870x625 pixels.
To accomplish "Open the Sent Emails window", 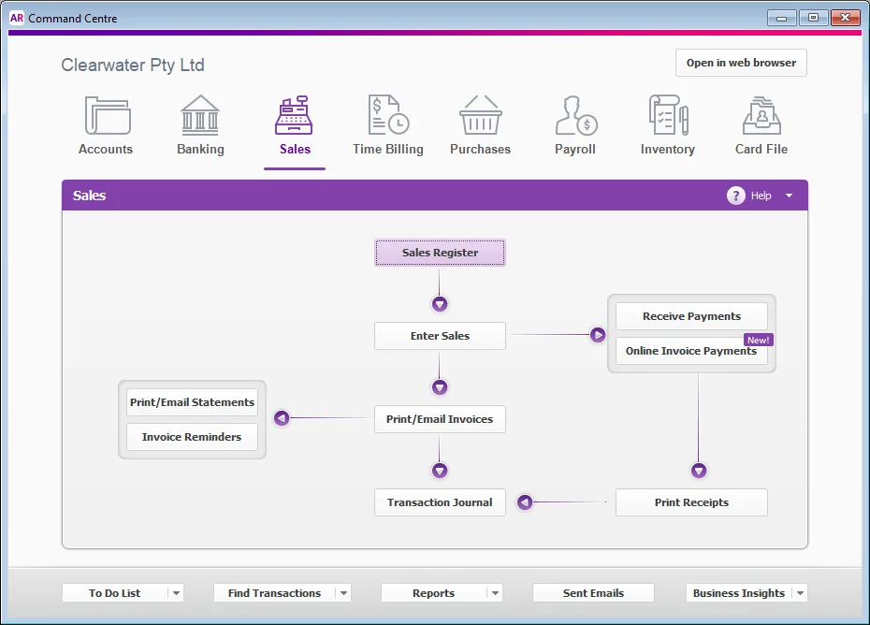I will 593,592.
